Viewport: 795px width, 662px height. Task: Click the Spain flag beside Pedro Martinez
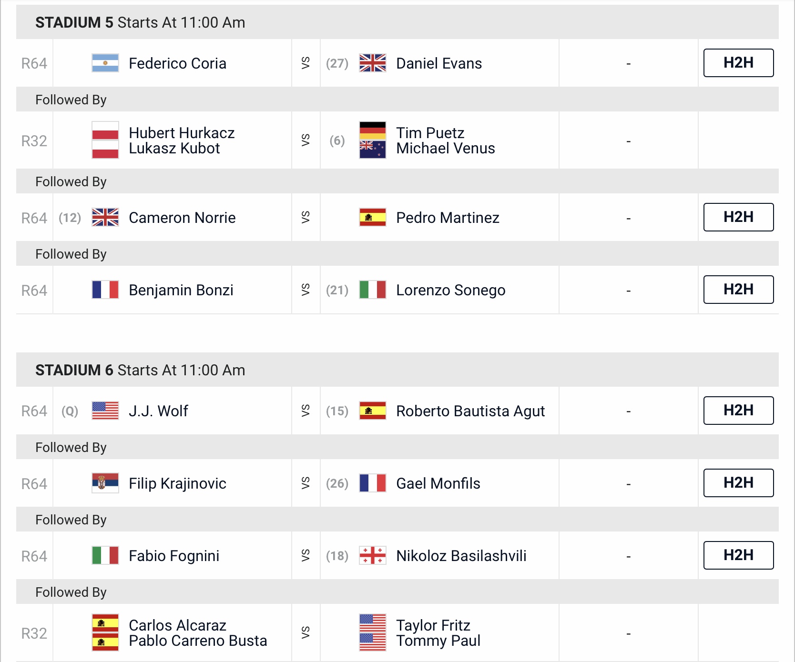373,217
